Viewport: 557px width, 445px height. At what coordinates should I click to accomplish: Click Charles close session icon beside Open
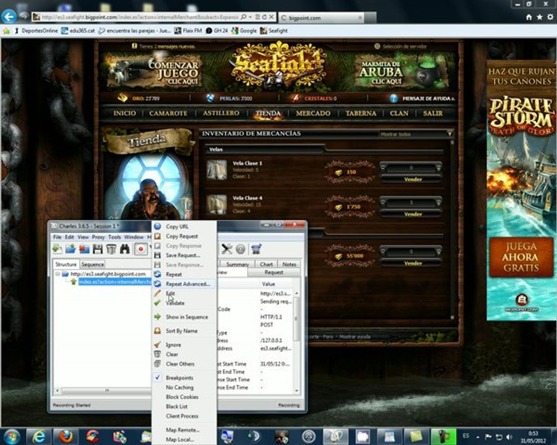click(84, 249)
